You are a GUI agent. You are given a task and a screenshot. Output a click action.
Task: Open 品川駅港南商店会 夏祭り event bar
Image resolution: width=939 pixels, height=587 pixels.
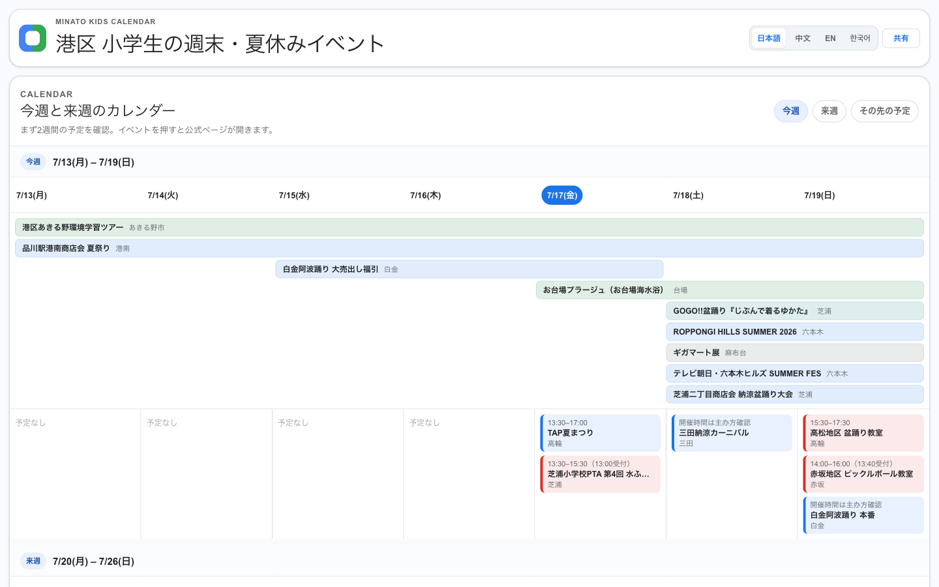469,248
